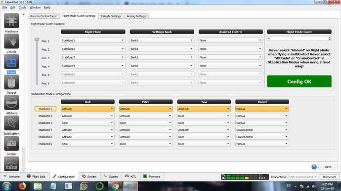This screenshot has width=341, height=191.
Task: Open the Stabilization section icon
Action: click(11, 123)
